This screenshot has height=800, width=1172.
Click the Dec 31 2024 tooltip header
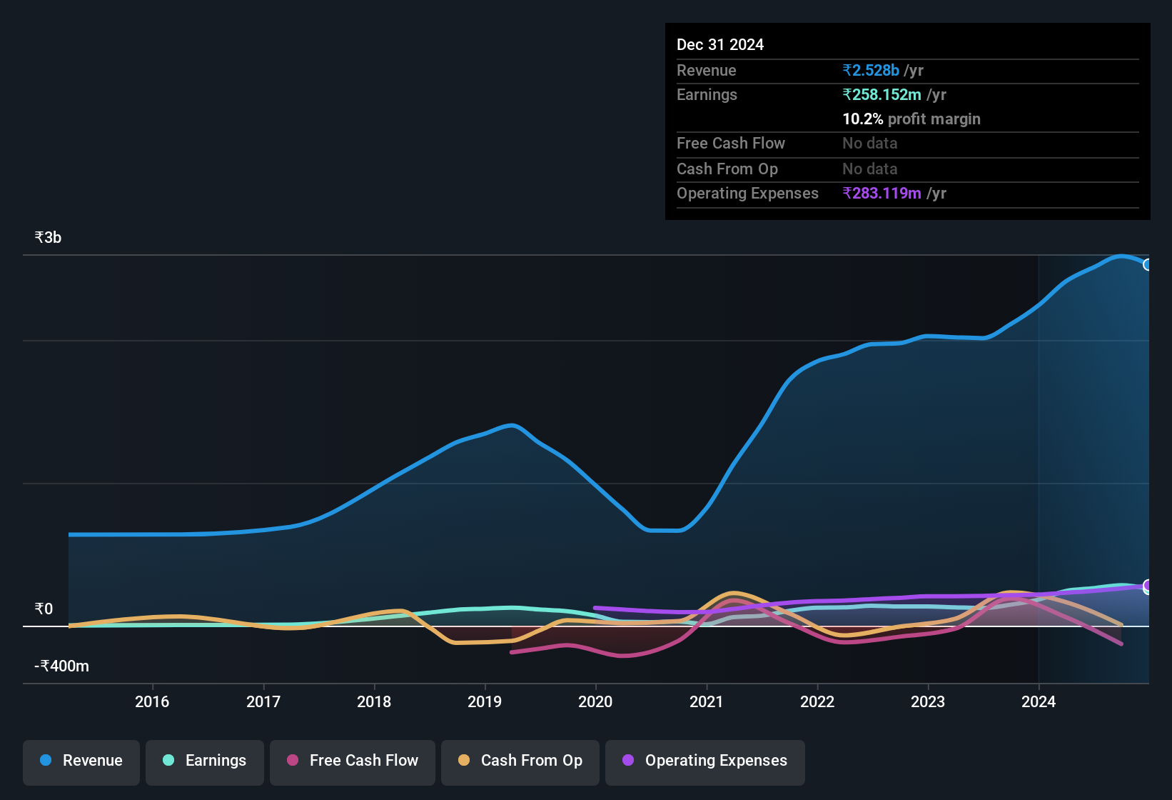pos(720,44)
